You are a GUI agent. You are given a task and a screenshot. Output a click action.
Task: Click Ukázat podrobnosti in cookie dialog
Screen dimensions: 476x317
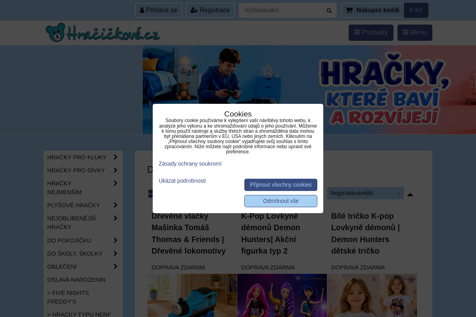coord(182,181)
